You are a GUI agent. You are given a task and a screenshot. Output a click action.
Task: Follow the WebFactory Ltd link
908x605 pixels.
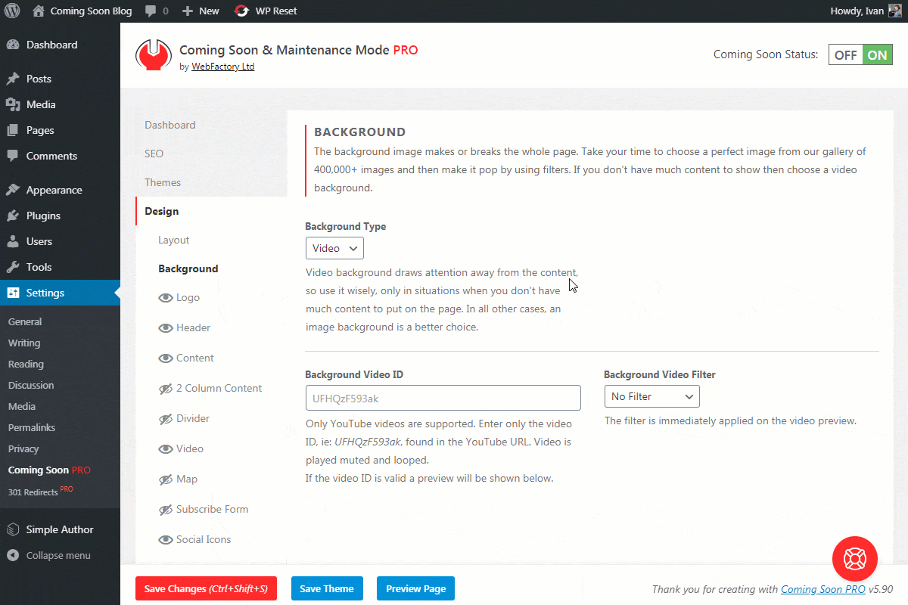[x=222, y=67]
